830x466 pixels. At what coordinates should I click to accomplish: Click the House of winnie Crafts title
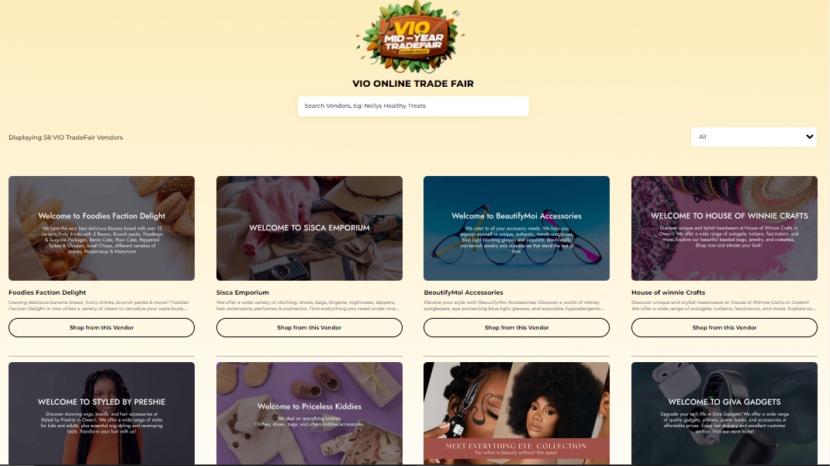tap(668, 292)
